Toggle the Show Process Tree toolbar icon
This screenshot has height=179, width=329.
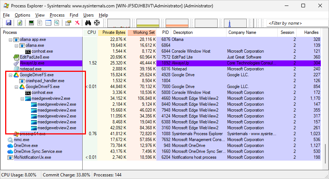tap(40, 23)
